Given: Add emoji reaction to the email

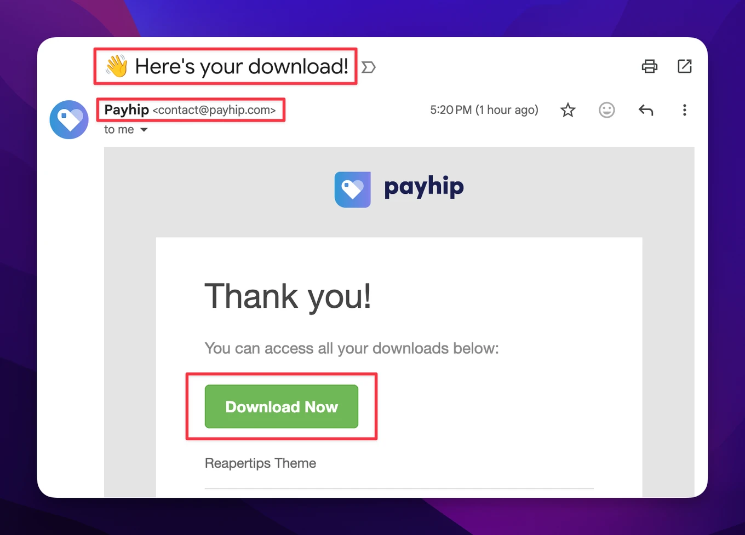Looking at the screenshot, I should click(x=606, y=110).
